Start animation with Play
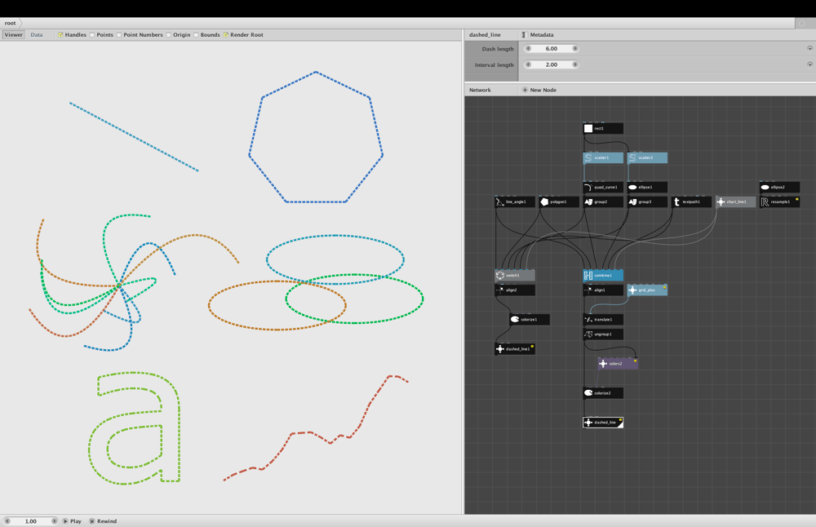Viewport: 816px width, 527px height. (72, 520)
